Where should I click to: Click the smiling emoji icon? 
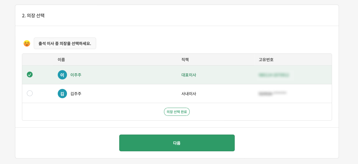click(27, 44)
